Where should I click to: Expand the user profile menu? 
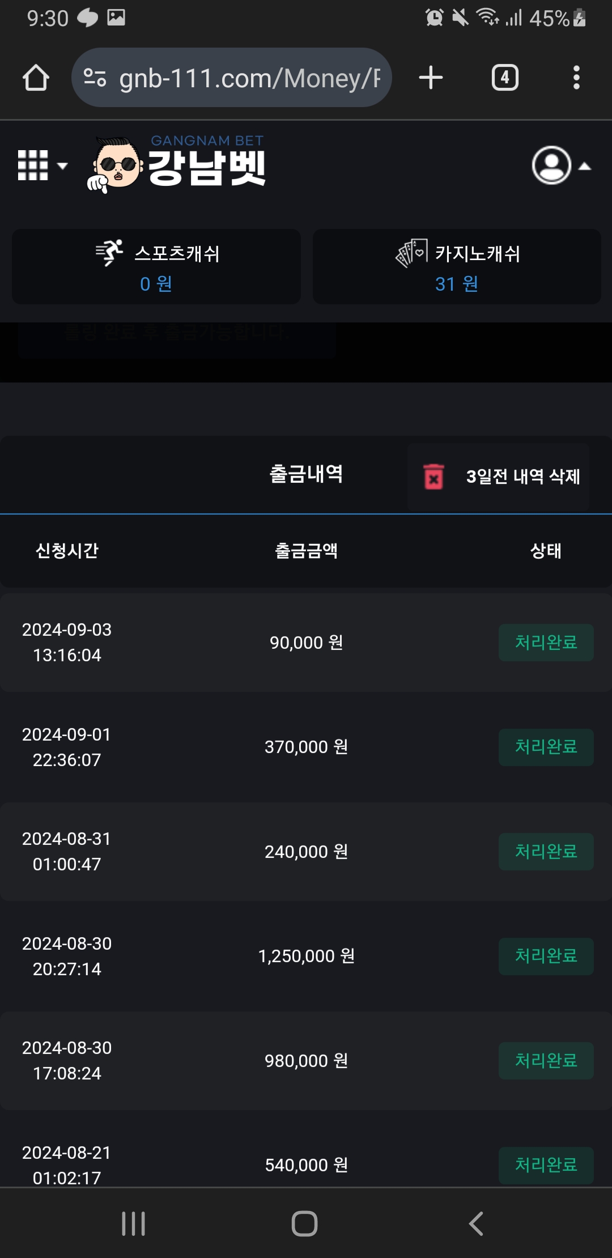click(560, 165)
